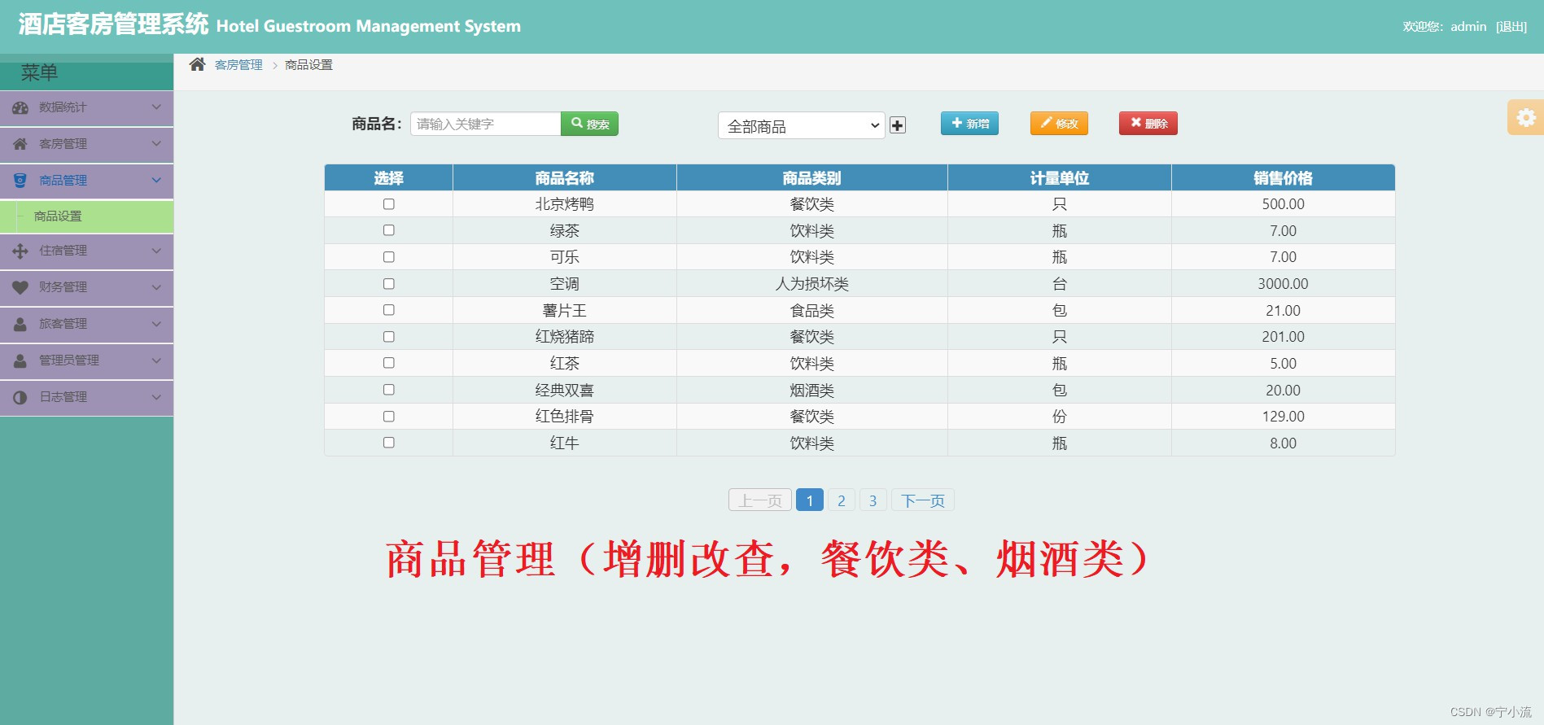Click the 3000.00 price cell

click(x=1284, y=284)
